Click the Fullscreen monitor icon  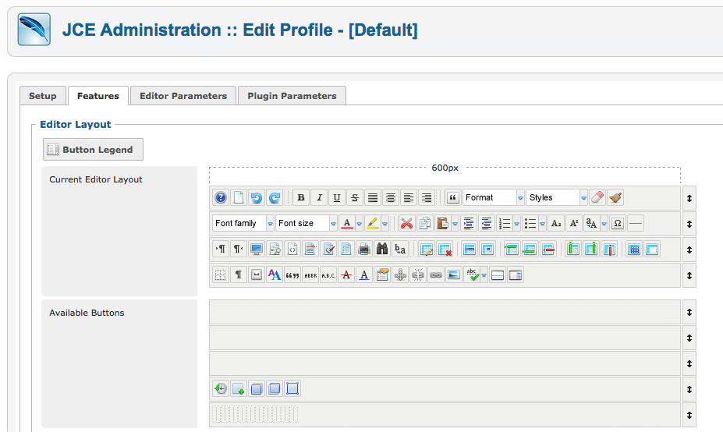tap(257, 250)
